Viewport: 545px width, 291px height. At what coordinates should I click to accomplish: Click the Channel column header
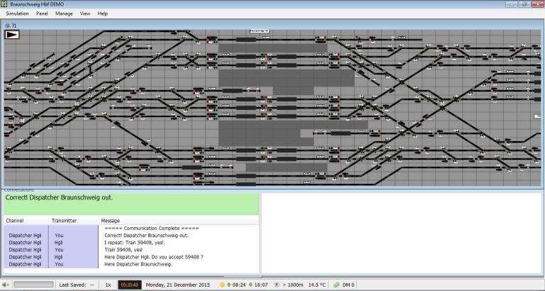coord(16,221)
